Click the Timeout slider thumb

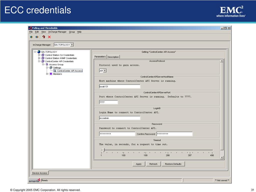click(x=104, y=150)
